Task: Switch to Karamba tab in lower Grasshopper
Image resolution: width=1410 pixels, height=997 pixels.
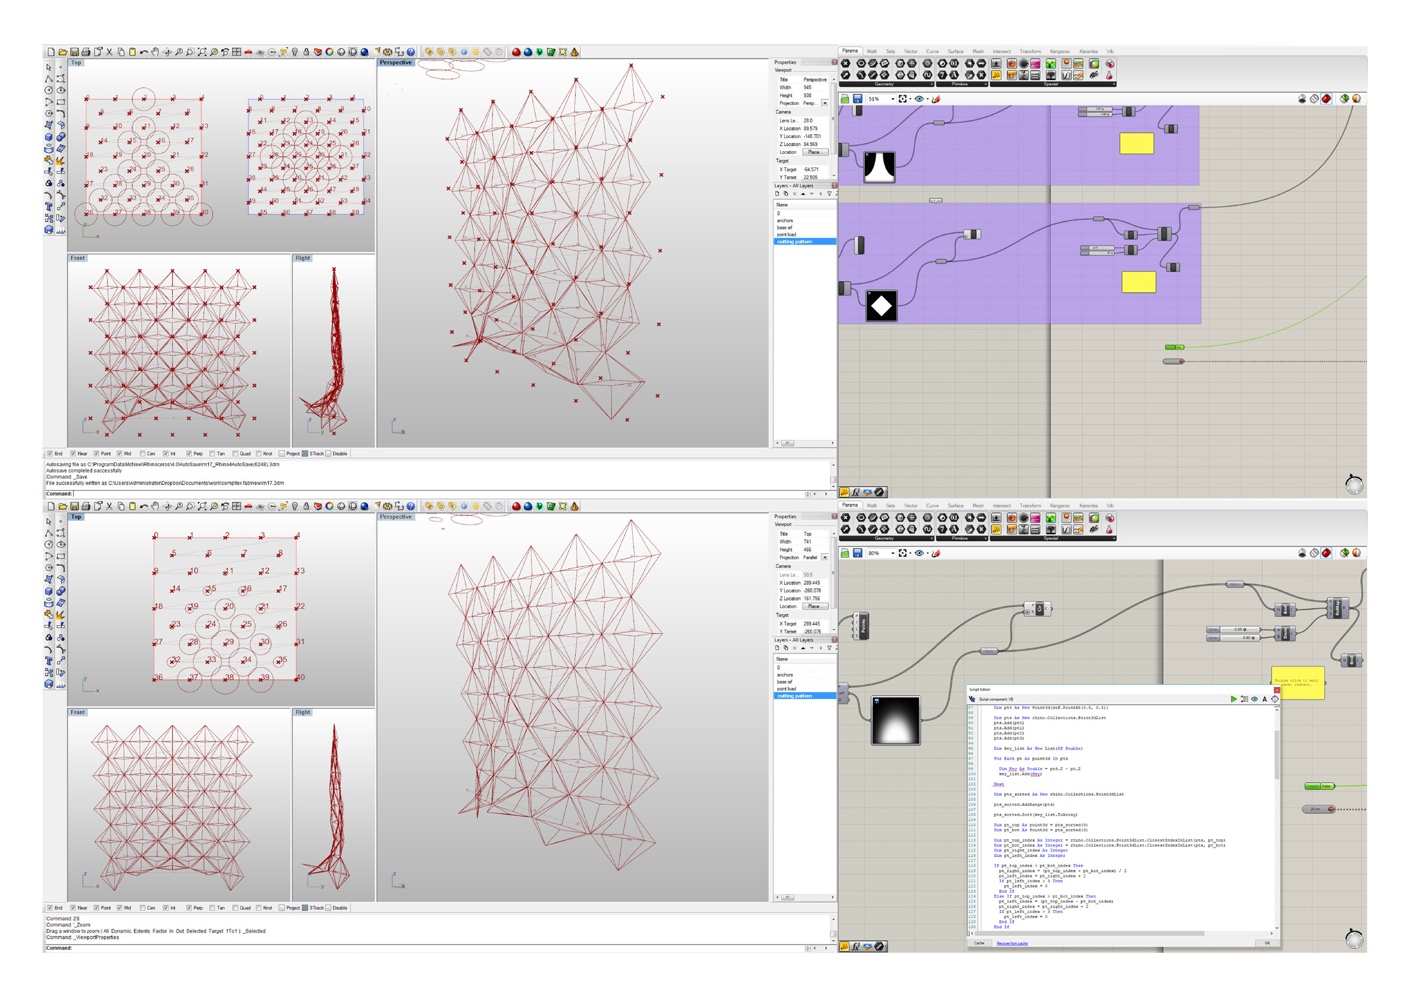Action: pyautogui.click(x=1089, y=506)
